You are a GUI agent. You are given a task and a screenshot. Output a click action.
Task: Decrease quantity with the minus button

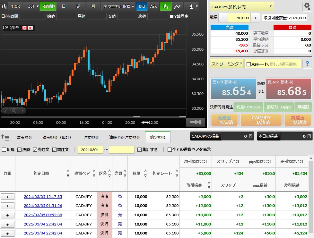tap(223, 18)
